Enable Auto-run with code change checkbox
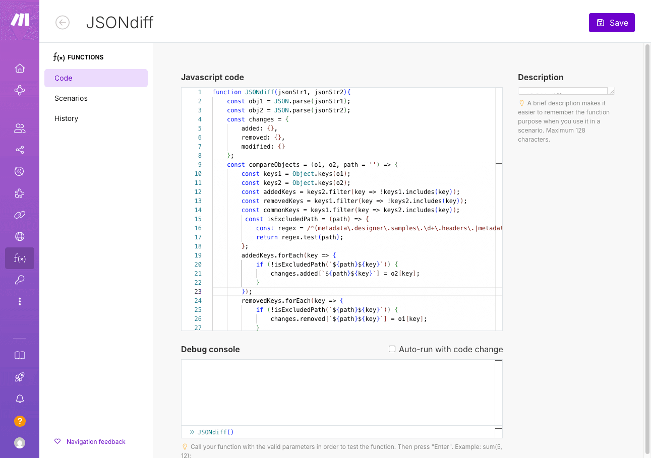The image size is (651, 458). [392, 349]
